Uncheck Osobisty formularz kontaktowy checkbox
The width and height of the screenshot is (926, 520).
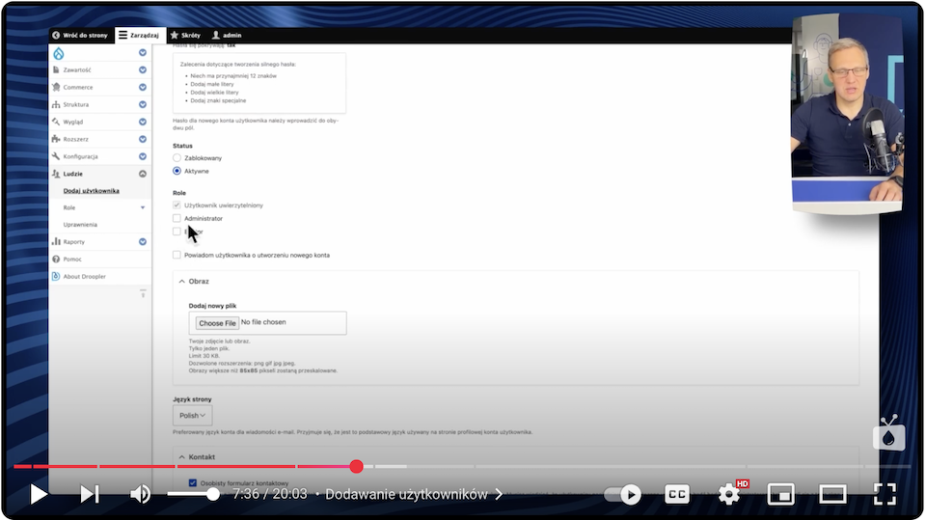coord(193,482)
